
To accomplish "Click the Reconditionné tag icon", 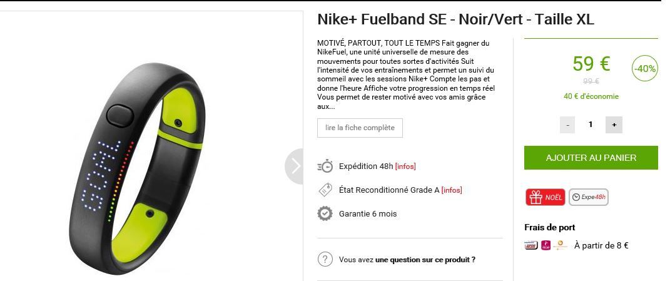I will [x=325, y=190].
